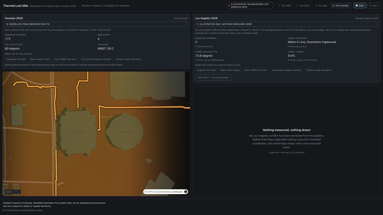Click the large stadium building on map
The width and height of the screenshot is (383, 215).
[77, 132]
